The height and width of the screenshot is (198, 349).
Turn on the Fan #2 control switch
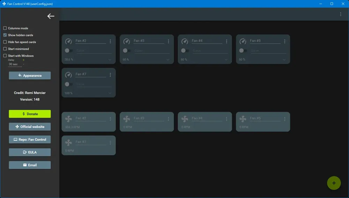point(68,51)
